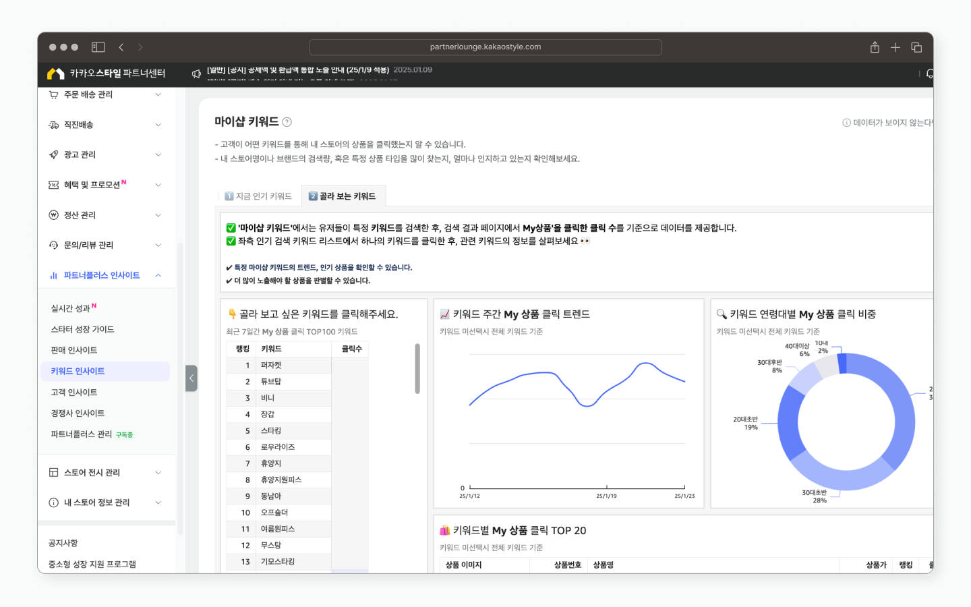Viewport: 971px width, 607px height.
Task: Open 중소형 성장 지원 프로그램 link
Action: pyautogui.click(x=92, y=564)
